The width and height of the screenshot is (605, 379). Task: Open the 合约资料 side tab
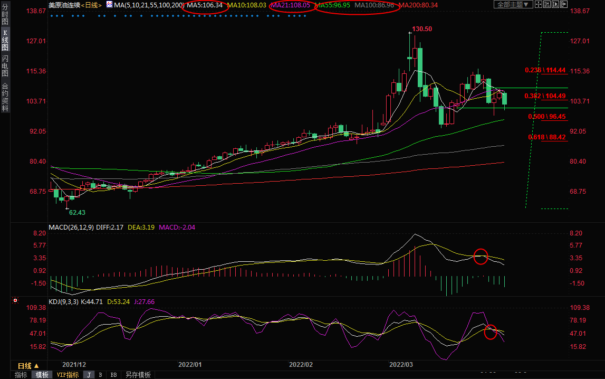pyautogui.click(x=5, y=97)
